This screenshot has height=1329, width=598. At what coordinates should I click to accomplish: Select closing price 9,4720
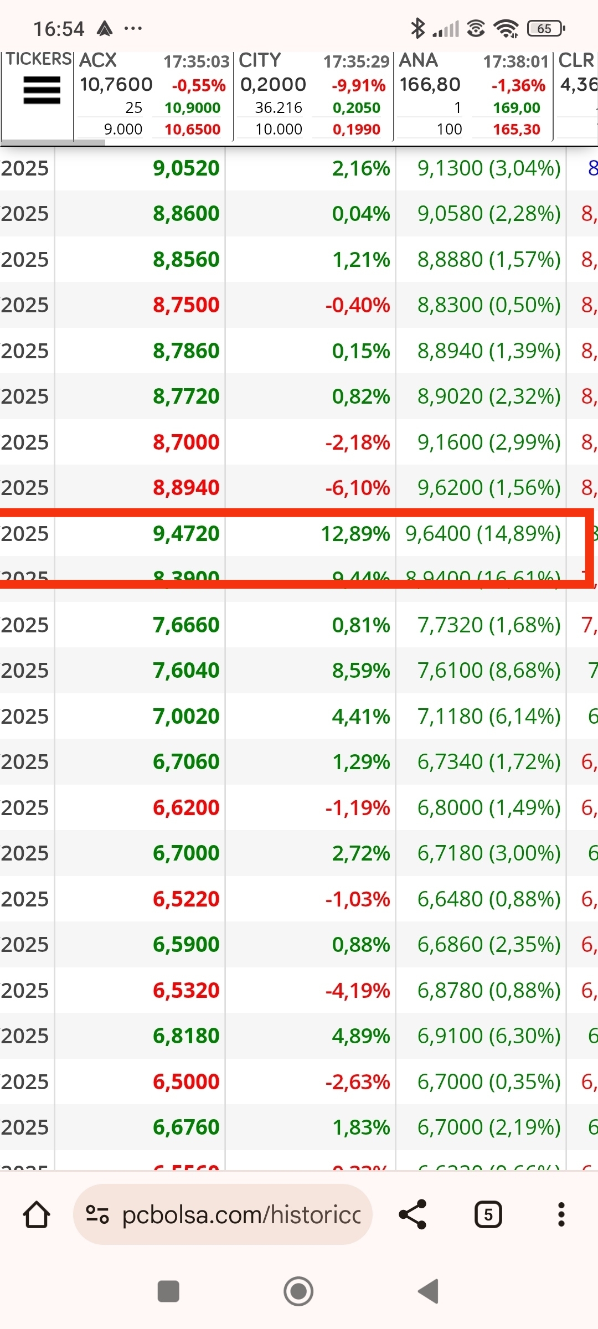click(x=186, y=533)
